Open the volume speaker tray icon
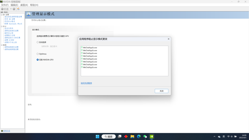Viewport: 249px width, 140px height. tap(232, 137)
